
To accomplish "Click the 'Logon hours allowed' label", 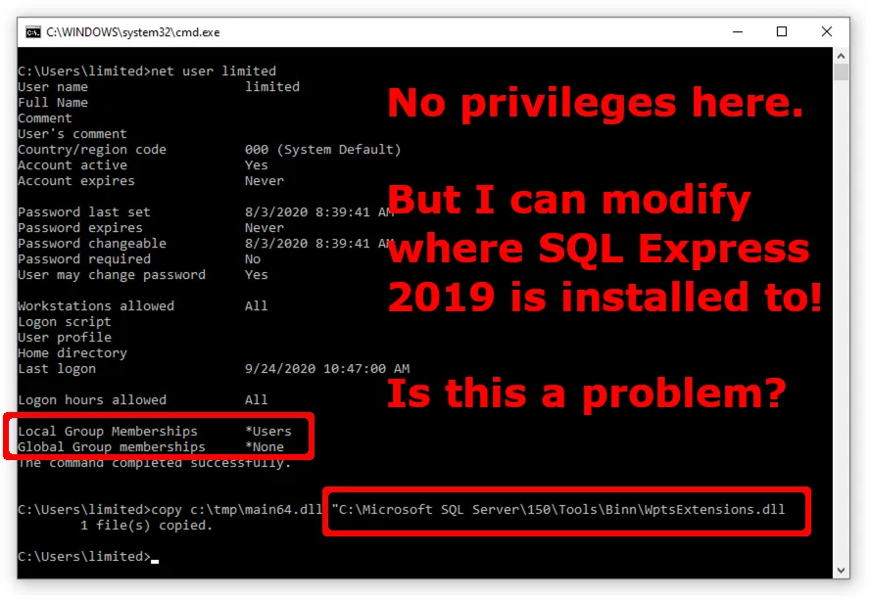I will pyautogui.click(x=92, y=399).
